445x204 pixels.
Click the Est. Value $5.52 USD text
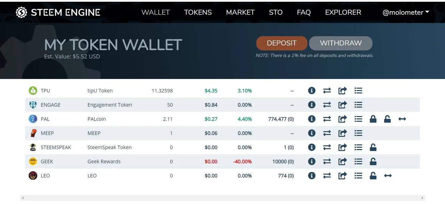coord(72,56)
